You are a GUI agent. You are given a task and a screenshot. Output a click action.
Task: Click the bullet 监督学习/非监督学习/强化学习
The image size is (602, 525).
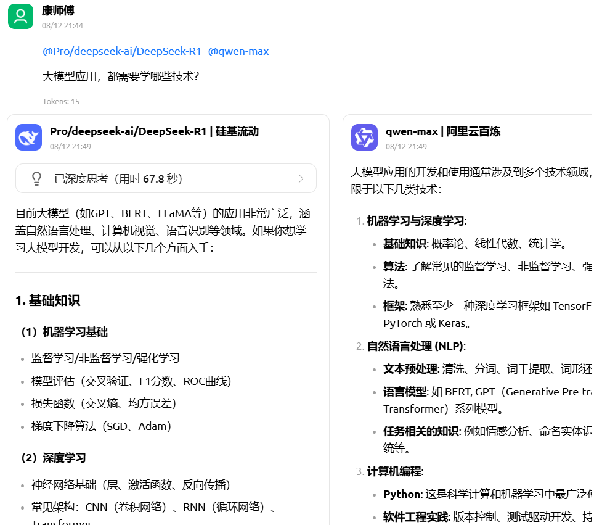(x=105, y=358)
